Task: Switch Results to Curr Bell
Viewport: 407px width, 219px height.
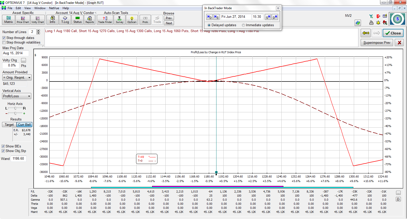Action: (24, 125)
